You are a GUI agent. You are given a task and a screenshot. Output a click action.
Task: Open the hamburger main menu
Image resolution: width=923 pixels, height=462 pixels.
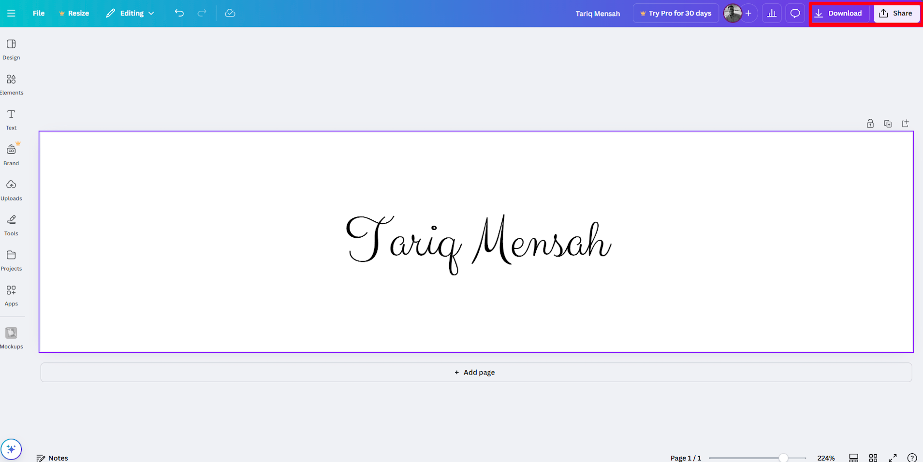pos(11,13)
